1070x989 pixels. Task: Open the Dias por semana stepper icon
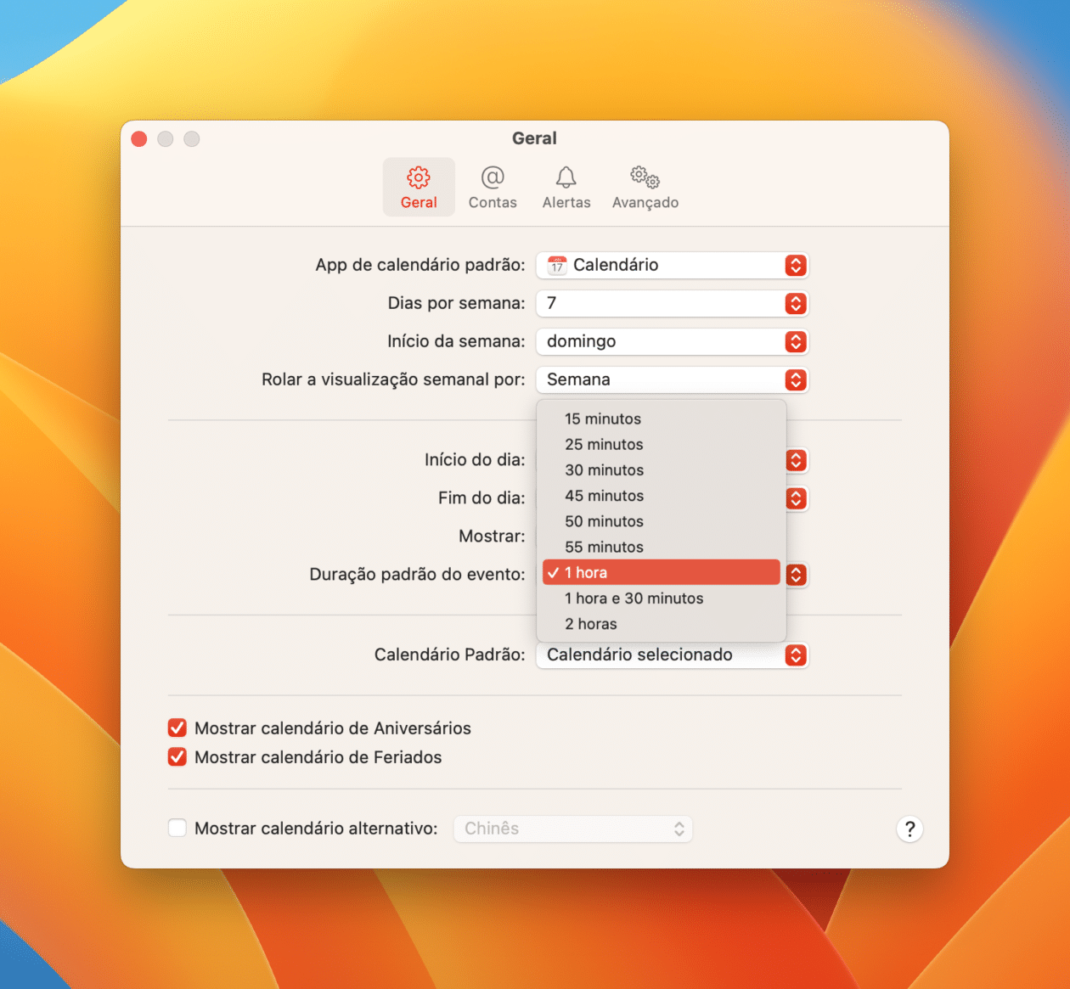[x=795, y=303]
